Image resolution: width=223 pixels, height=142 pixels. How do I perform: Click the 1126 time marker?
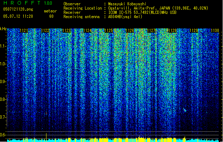point(130,31)
